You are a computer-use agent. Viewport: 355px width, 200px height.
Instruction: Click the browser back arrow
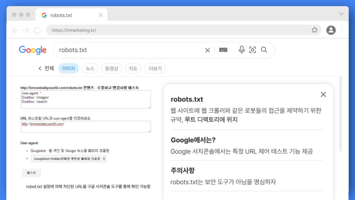tap(15, 30)
